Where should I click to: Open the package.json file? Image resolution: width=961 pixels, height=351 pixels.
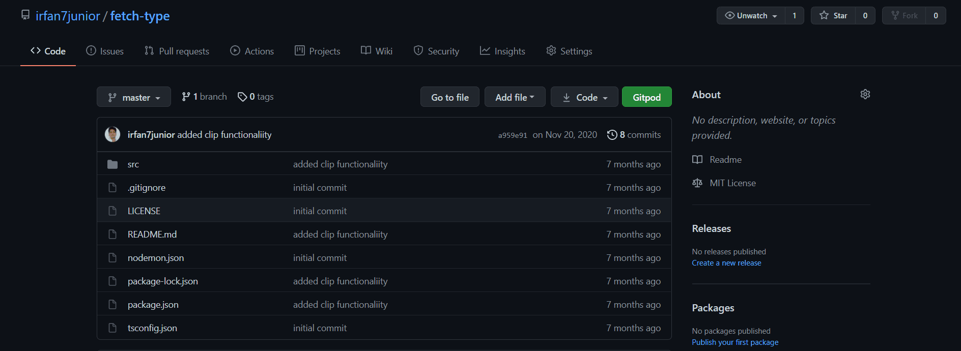(x=153, y=305)
